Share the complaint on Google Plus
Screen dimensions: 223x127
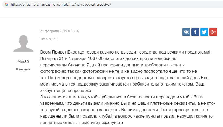point(213,32)
